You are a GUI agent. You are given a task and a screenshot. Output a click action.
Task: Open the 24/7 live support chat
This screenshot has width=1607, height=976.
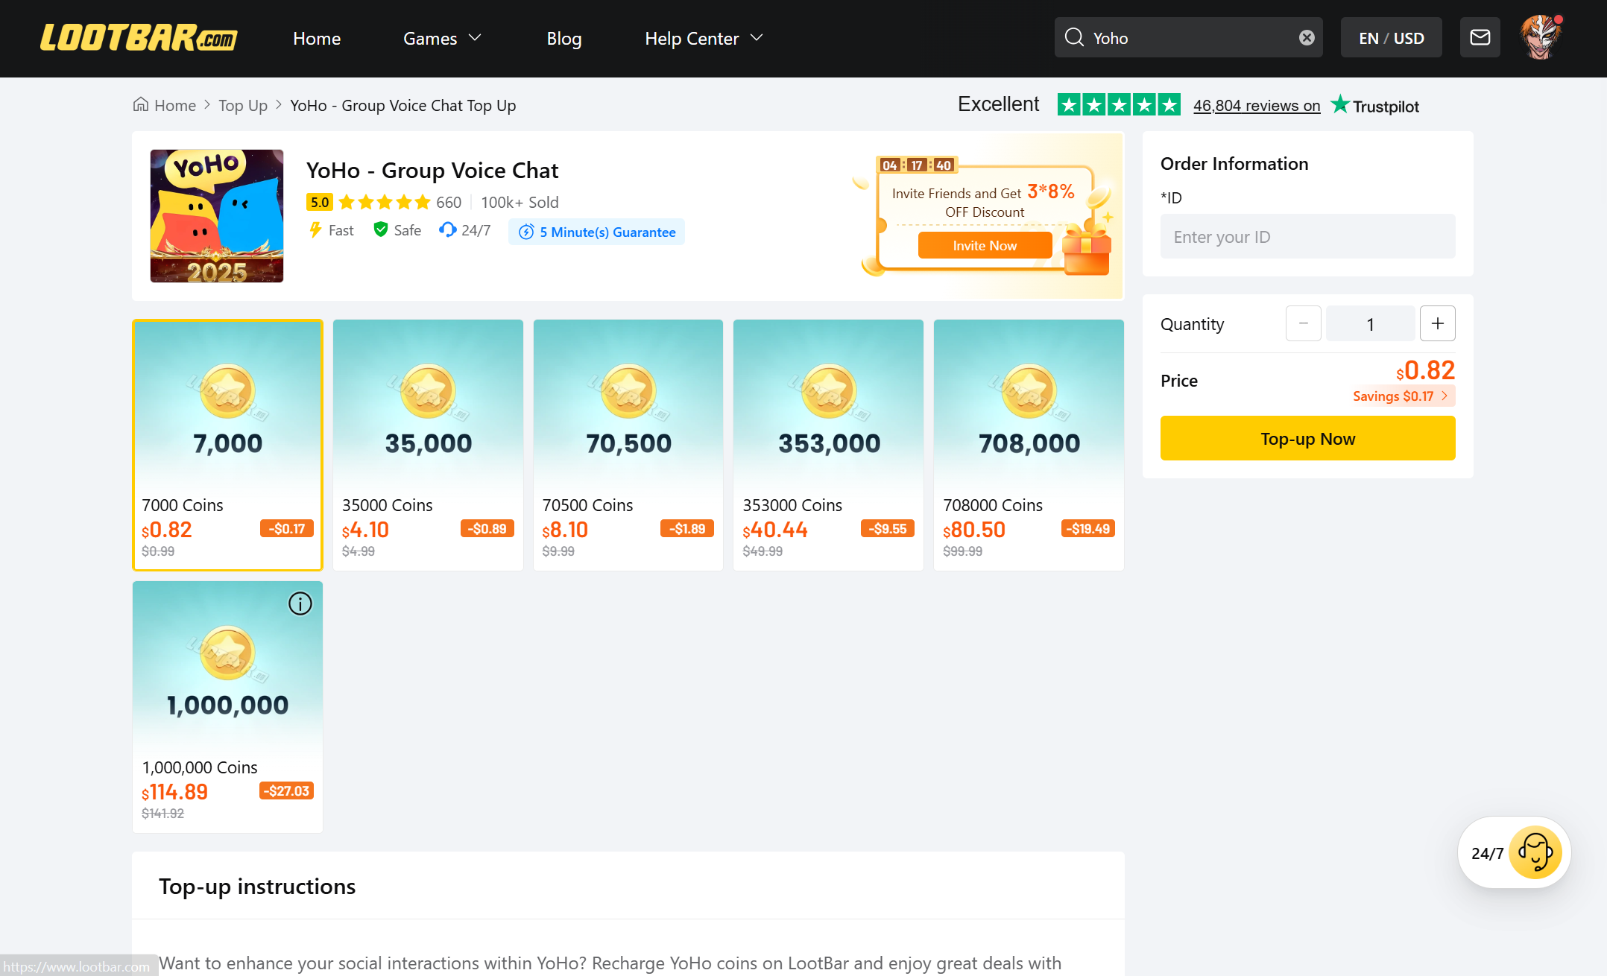(1514, 852)
